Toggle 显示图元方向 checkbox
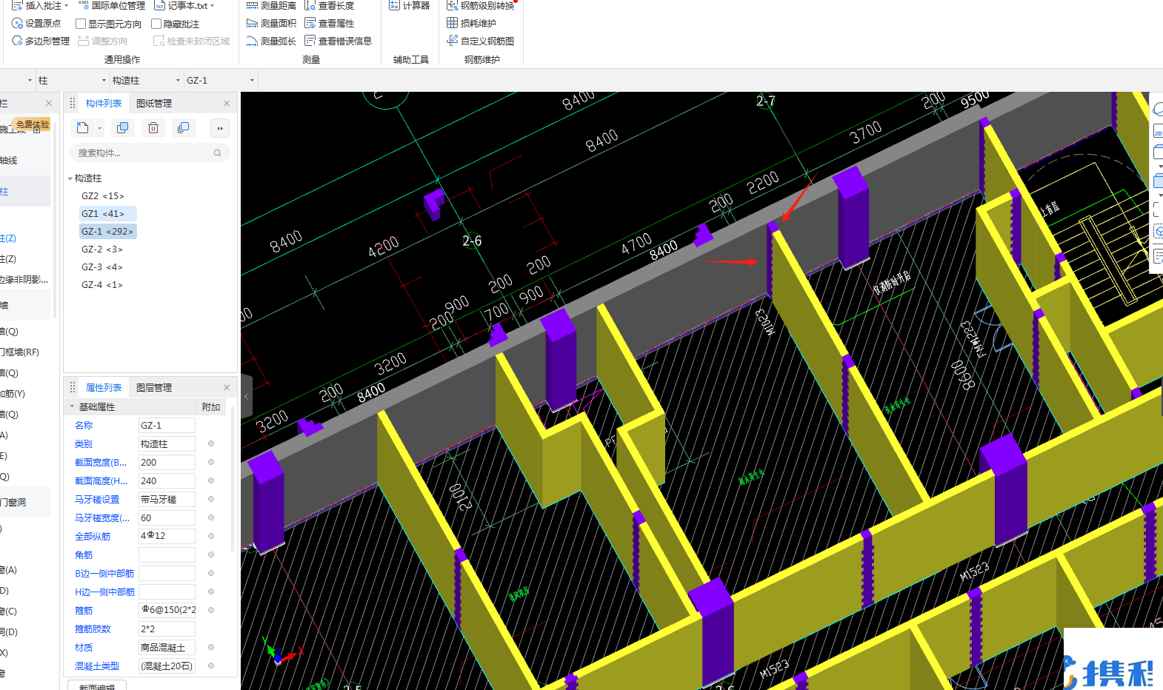The height and width of the screenshot is (690, 1163). [x=81, y=24]
